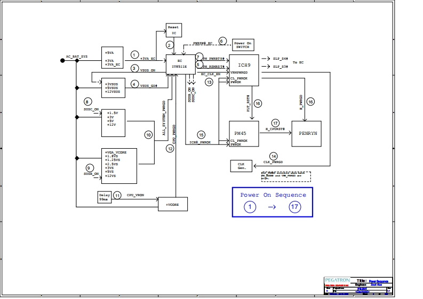Select circled number 15 above ICH8_PWROK
The image size is (423, 299).
201,135
